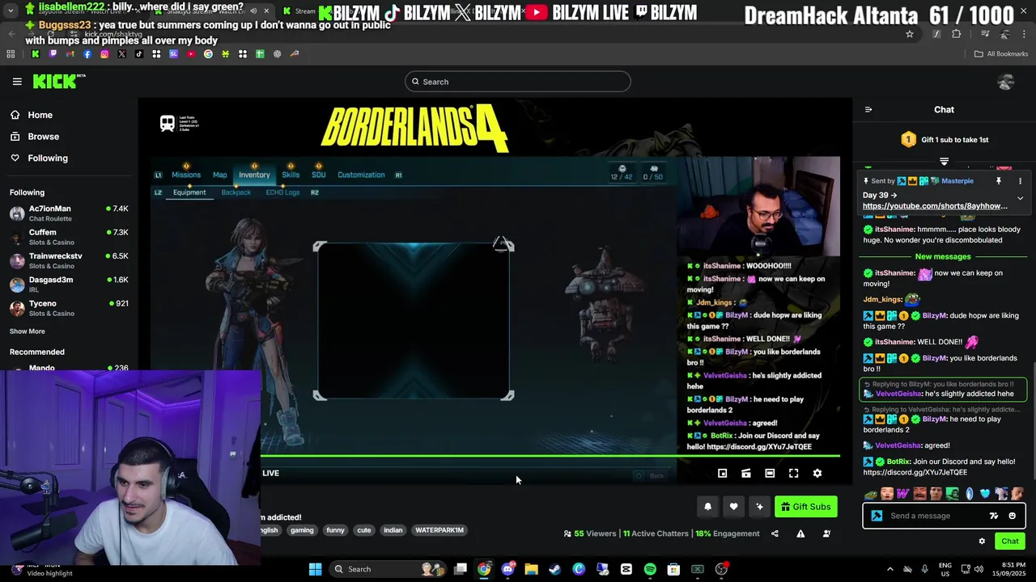1036x582 pixels.
Task: Open Discord invite link in chat
Action: [x=915, y=472]
